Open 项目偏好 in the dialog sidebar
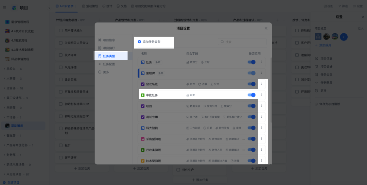The width and height of the screenshot is (367, 185). (106, 48)
